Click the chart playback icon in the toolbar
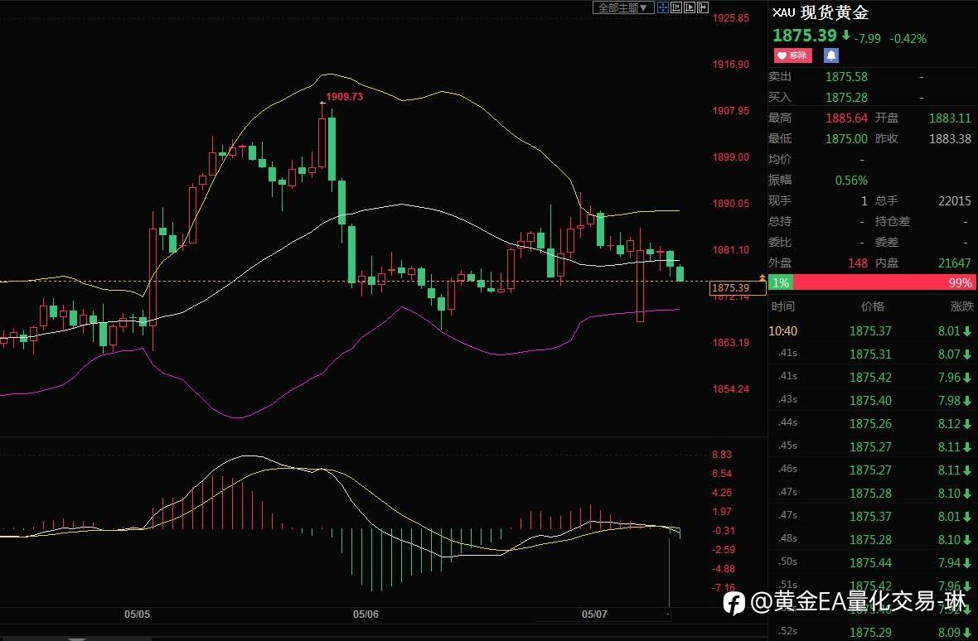The width and height of the screenshot is (978, 641). pos(690,7)
